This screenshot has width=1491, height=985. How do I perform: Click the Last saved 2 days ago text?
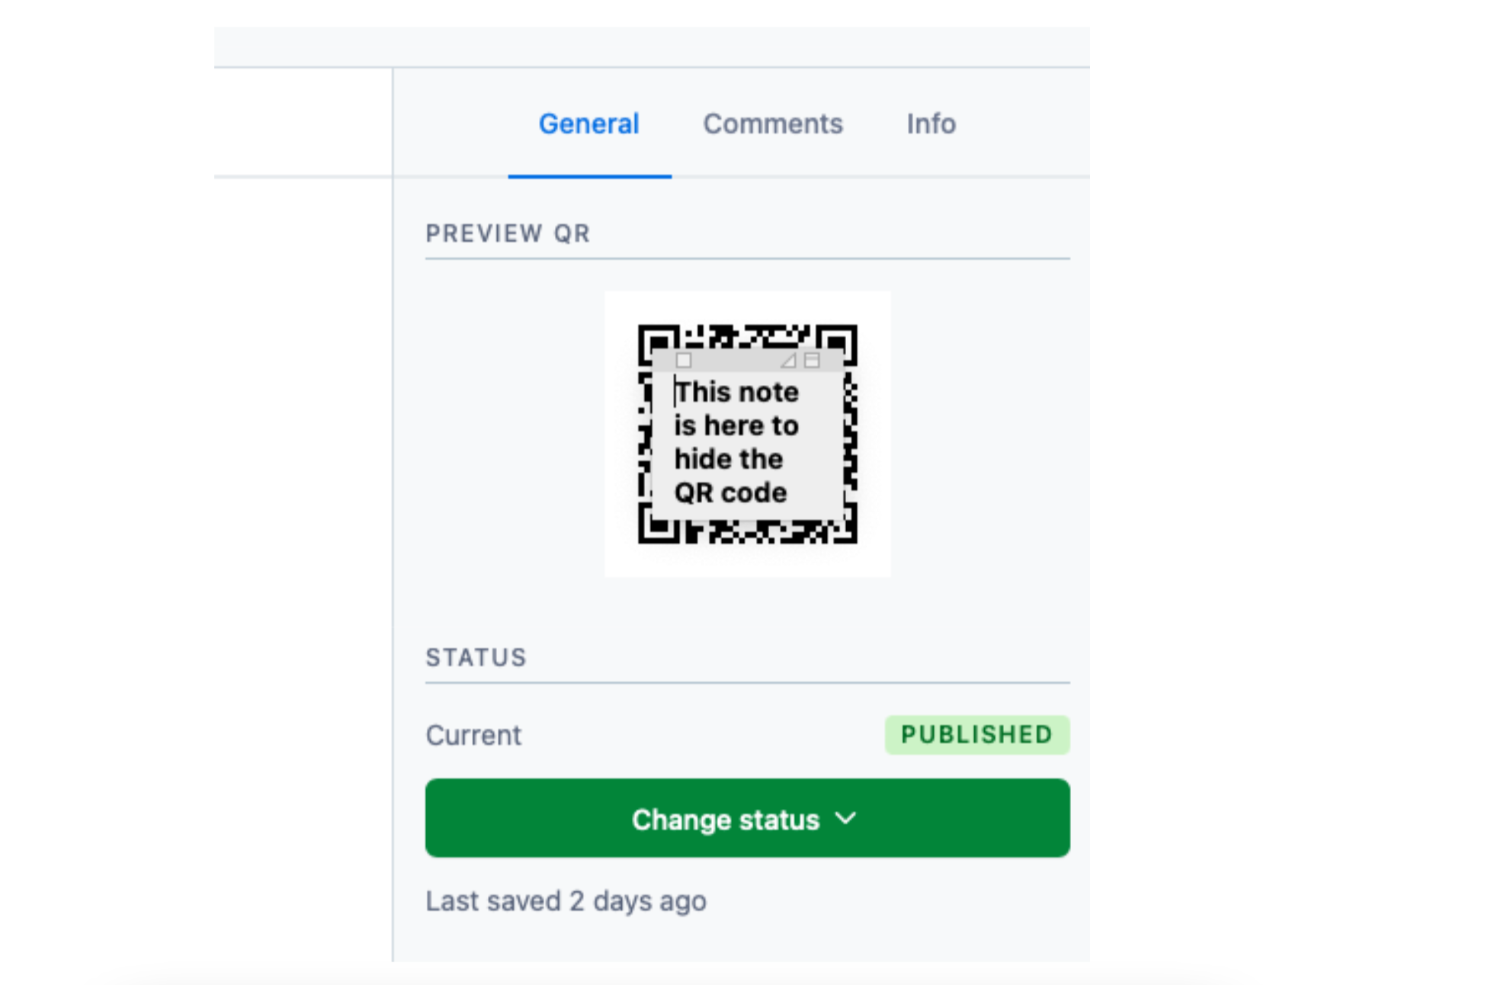point(566,901)
